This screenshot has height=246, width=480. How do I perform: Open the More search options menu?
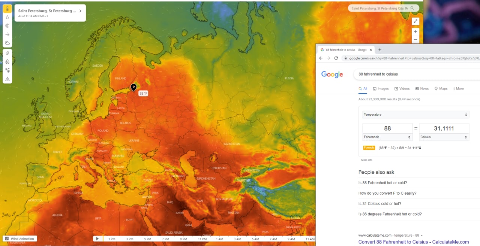(458, 89)
